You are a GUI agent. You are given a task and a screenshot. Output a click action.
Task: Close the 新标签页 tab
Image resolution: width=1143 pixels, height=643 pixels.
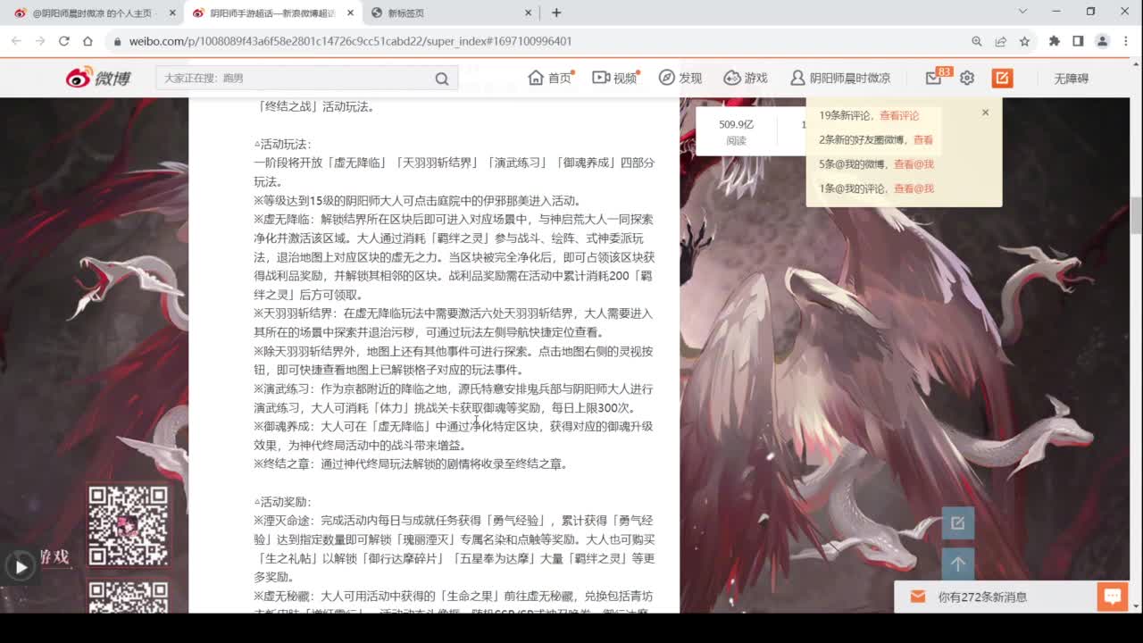pyautogui.click(x=529, y=13)
